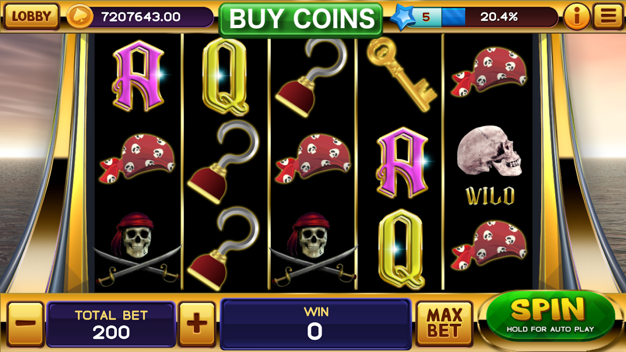Click the level progress bar showing 20.4%
The image size is (626, 352).
tap(482, 17)
